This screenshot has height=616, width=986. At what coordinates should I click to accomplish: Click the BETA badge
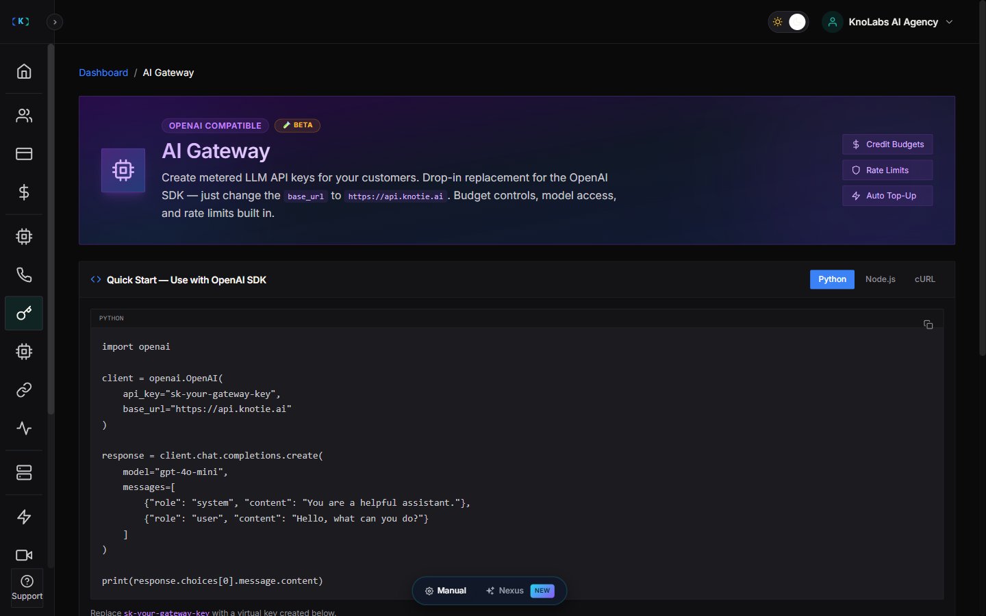coord(298,125)
